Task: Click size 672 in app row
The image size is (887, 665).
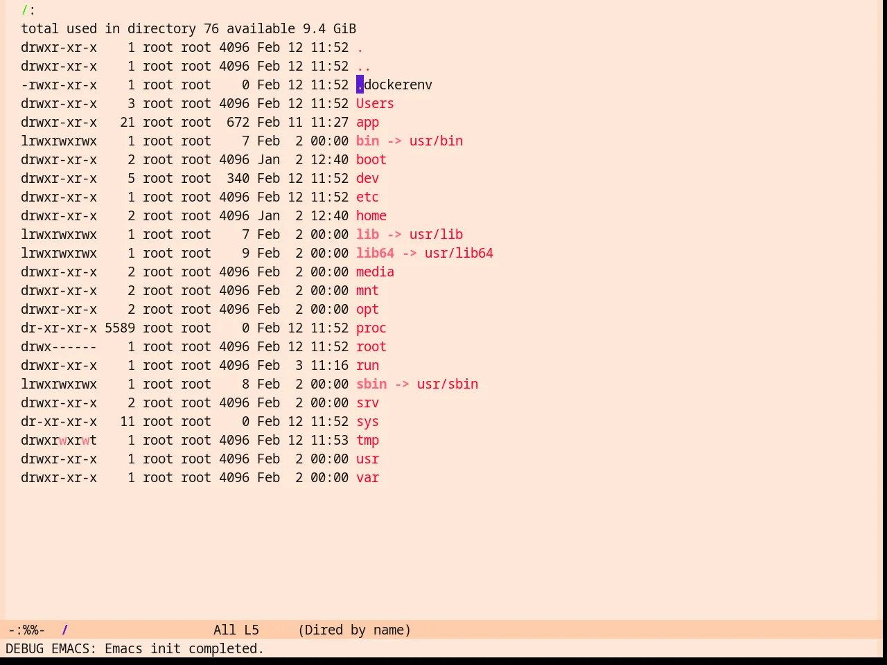Action: 238,123
